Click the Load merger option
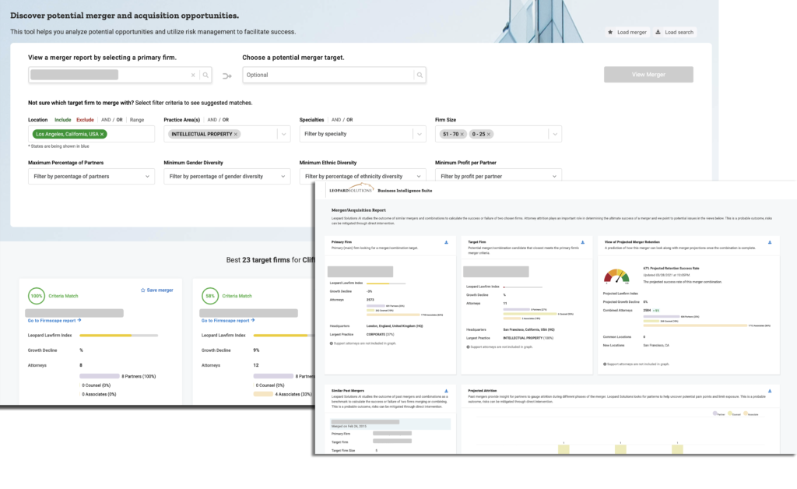This screenshot has width=797, height=489. 627,32
